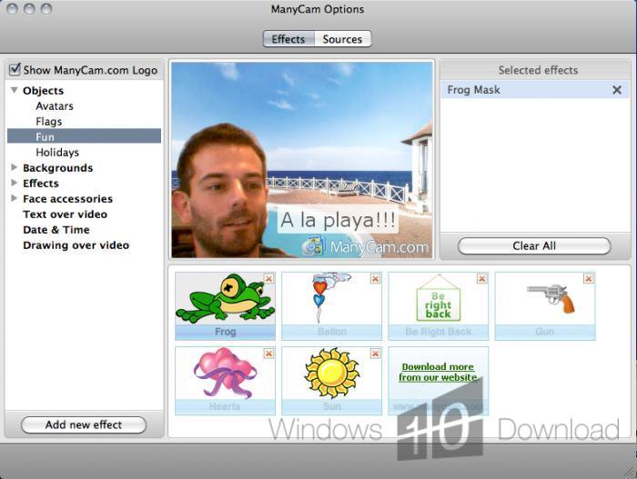
Task: Remove Frog Mask from selected effects
Action: point(617,90)
